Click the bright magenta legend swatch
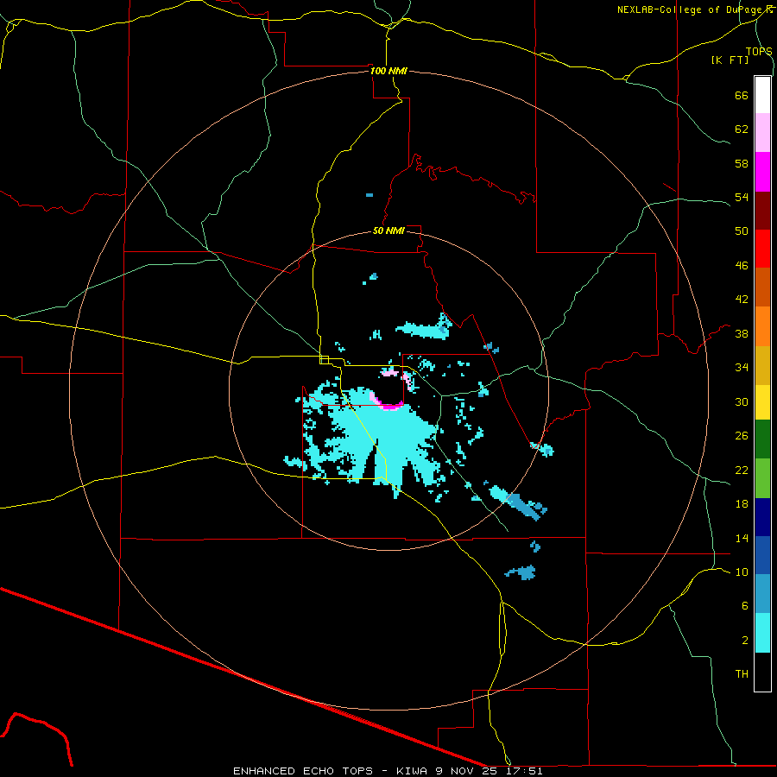Screen dimensions: 777x777 click(x=762, y=172)
